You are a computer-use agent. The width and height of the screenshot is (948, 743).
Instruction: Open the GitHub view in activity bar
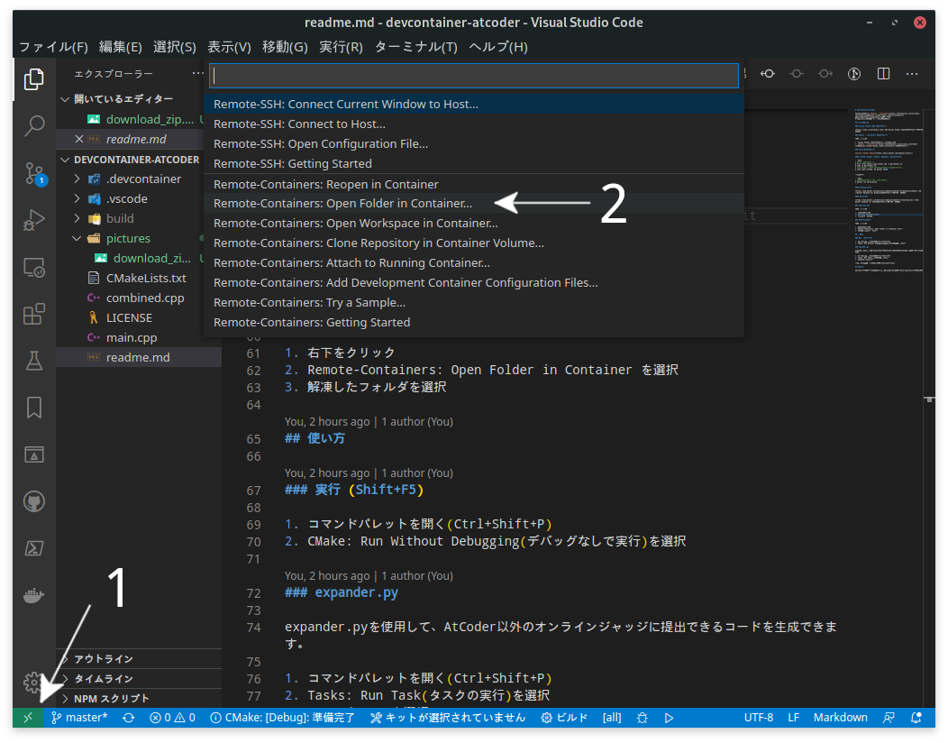[34, 501]
